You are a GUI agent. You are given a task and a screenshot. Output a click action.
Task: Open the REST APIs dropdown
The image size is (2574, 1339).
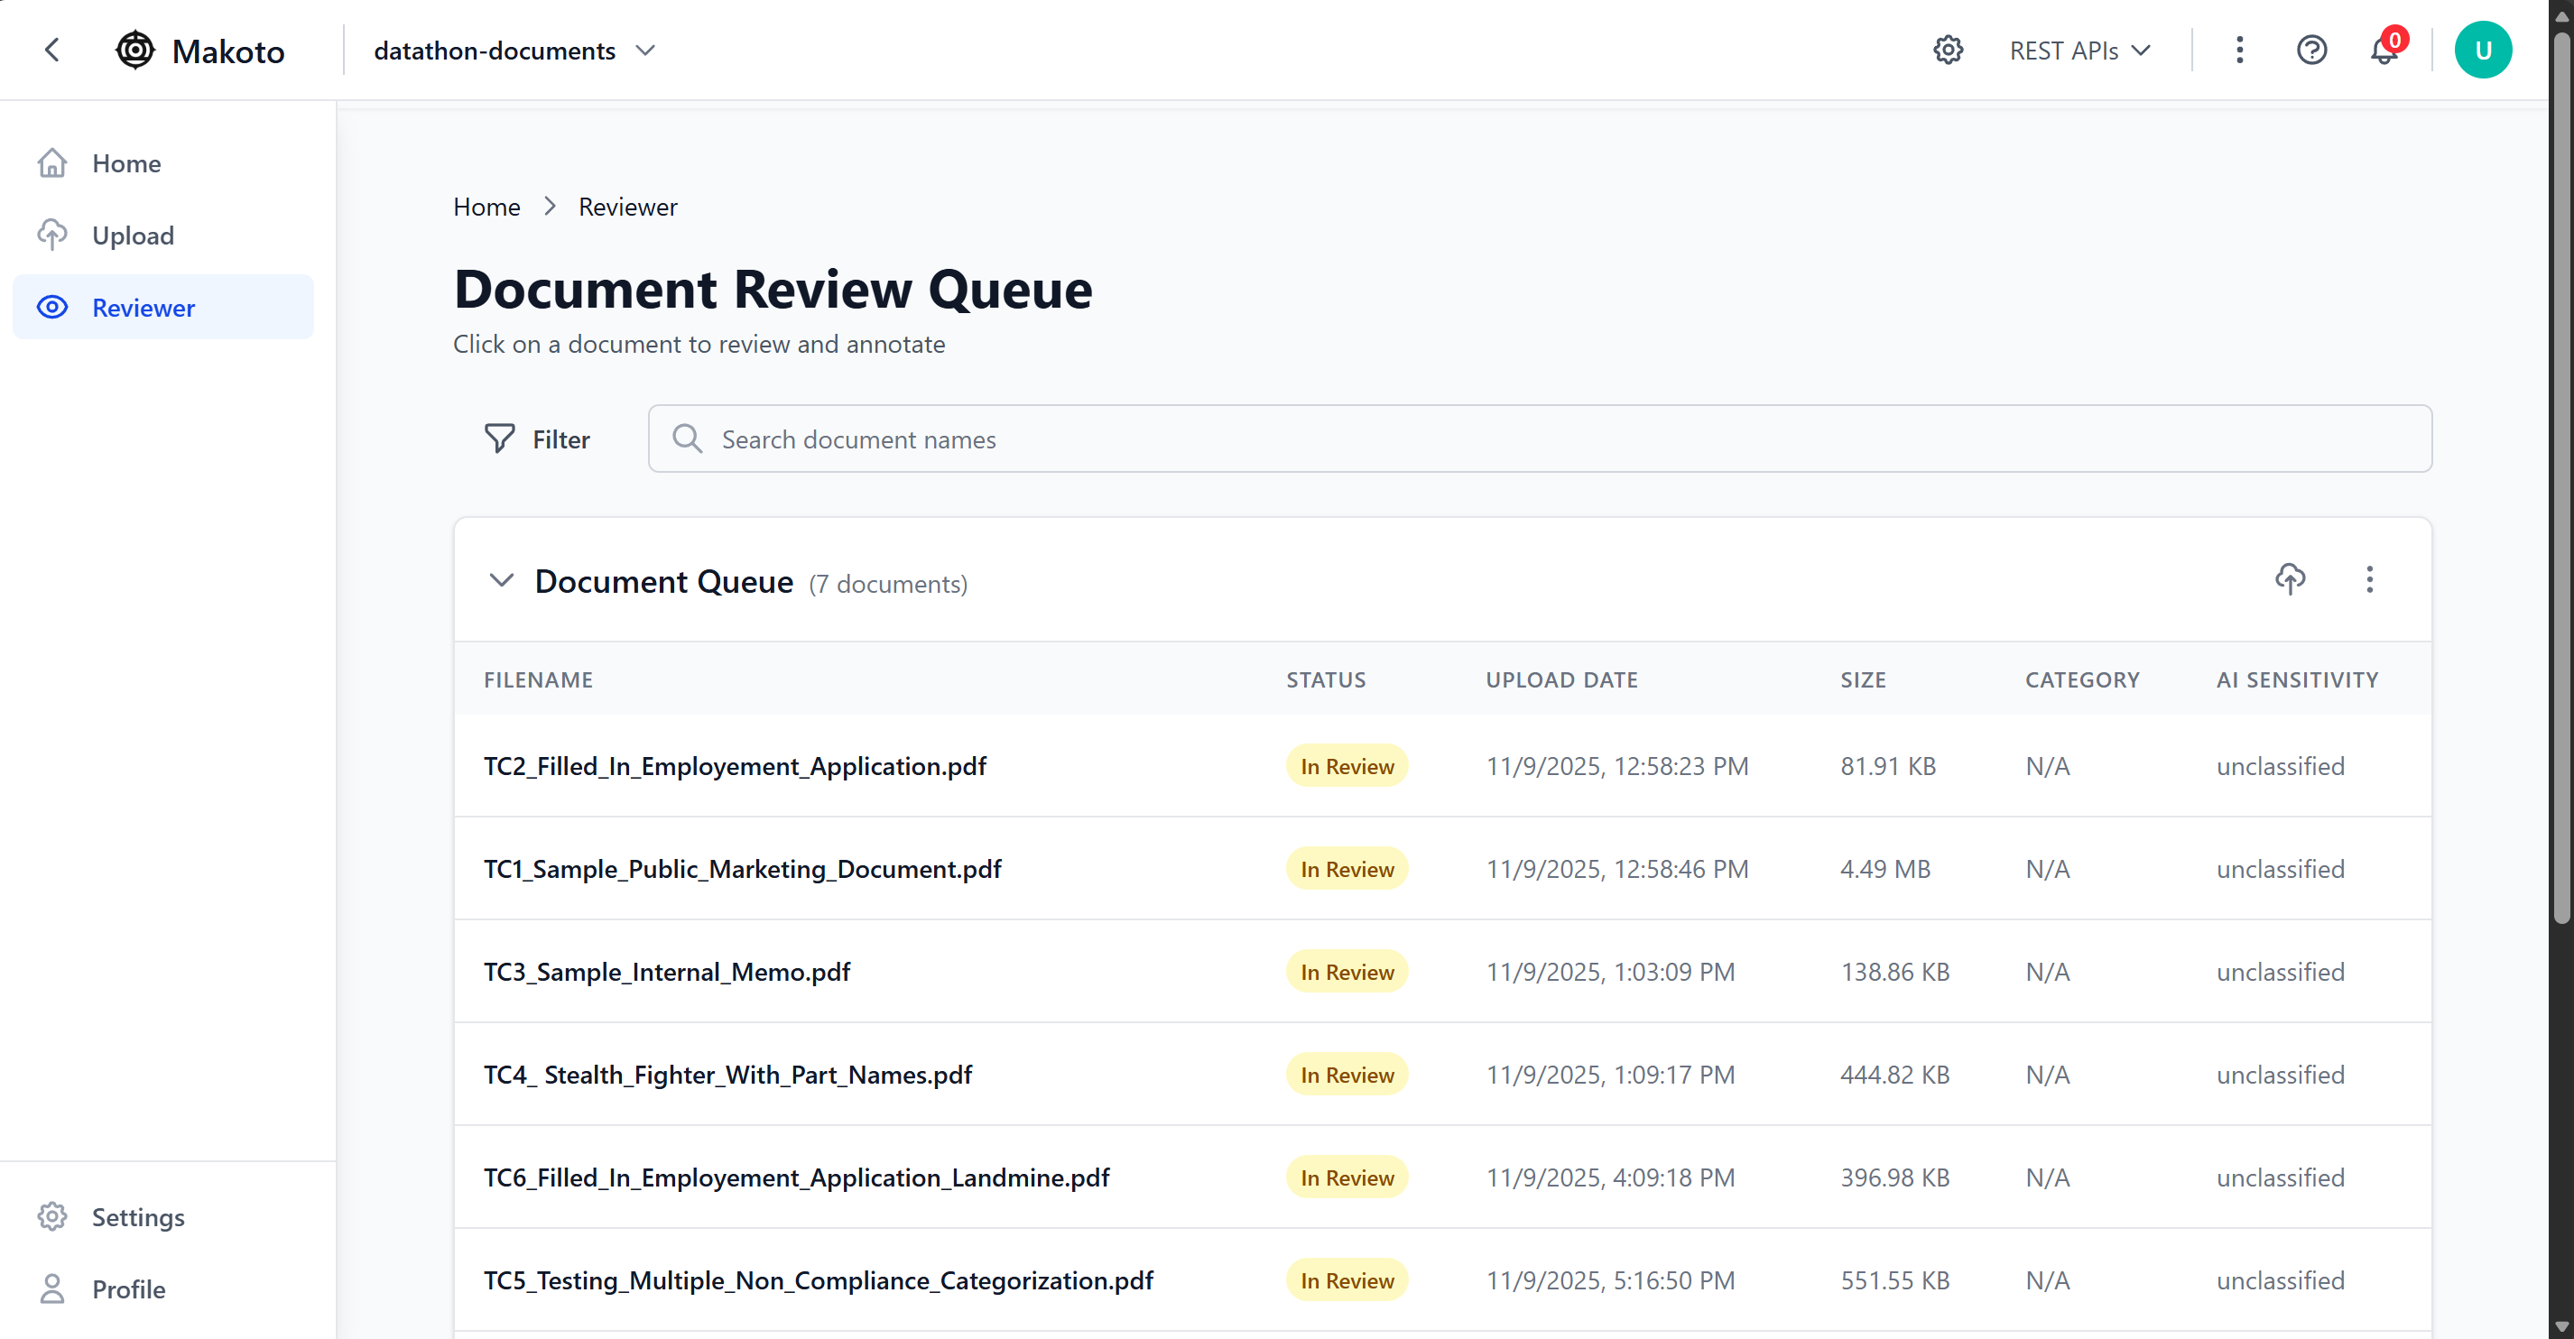click(x=2079, y=50)
